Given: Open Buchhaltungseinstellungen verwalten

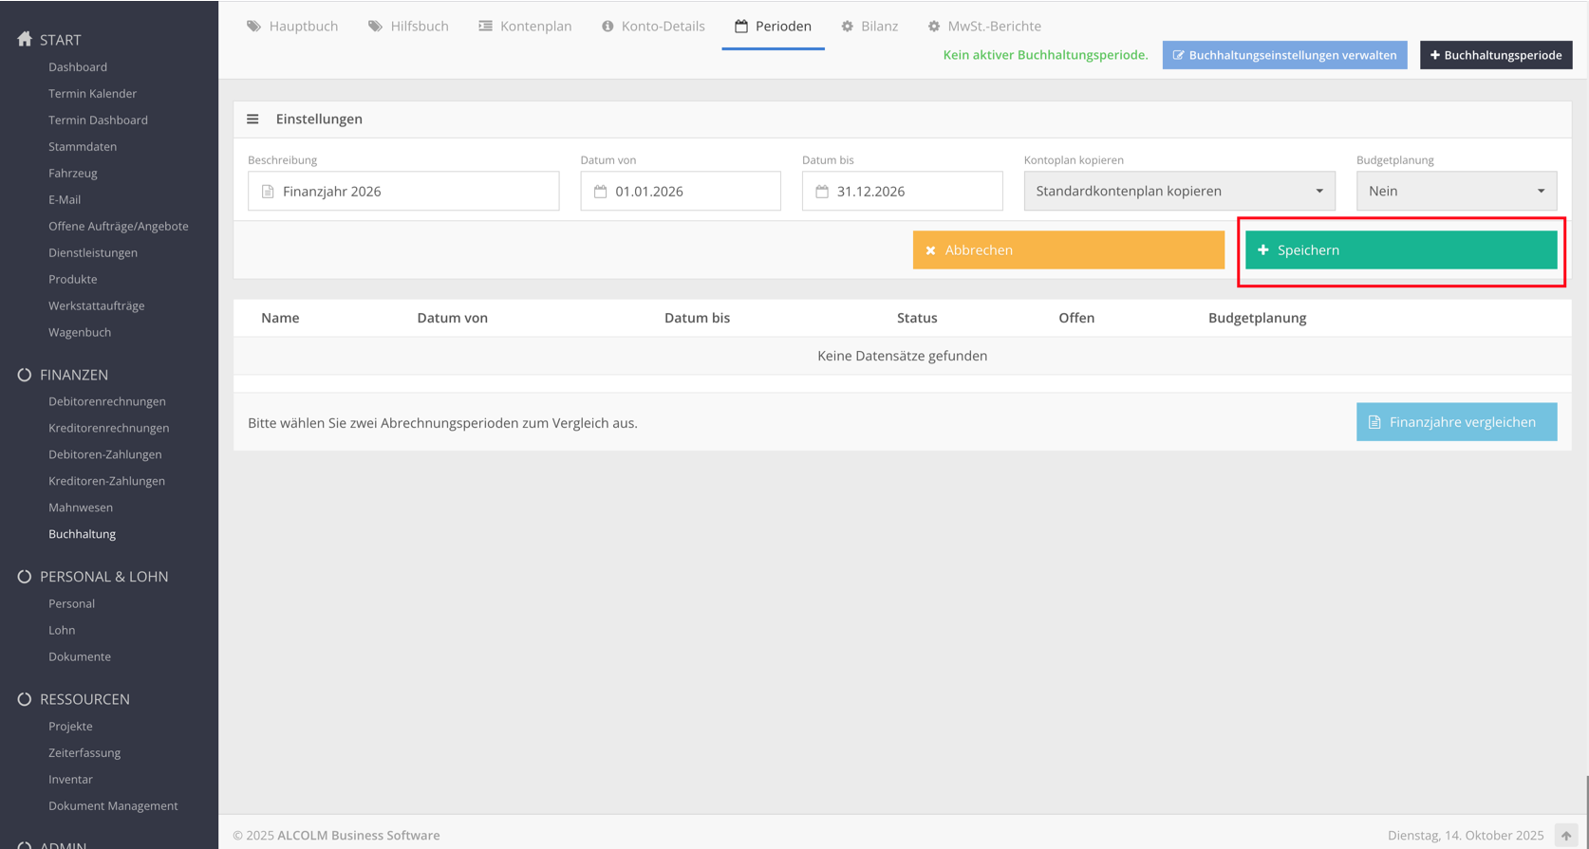Looking at the screenshot, I should 1284,55.
